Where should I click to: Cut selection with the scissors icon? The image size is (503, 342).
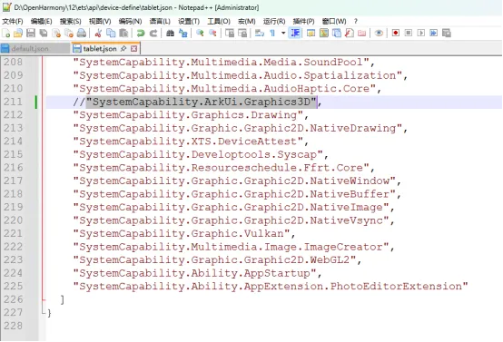coord(98,33)
